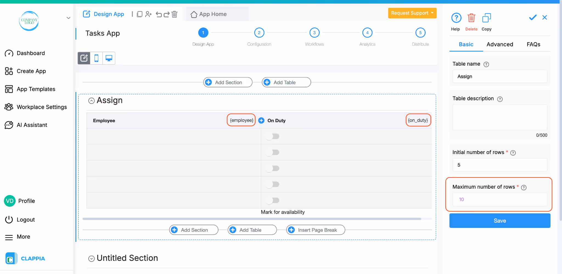Click the Redo arrow icon
The height and width of the screenshot is (274, 562).
pyautogui.click(x=167, y=14)
